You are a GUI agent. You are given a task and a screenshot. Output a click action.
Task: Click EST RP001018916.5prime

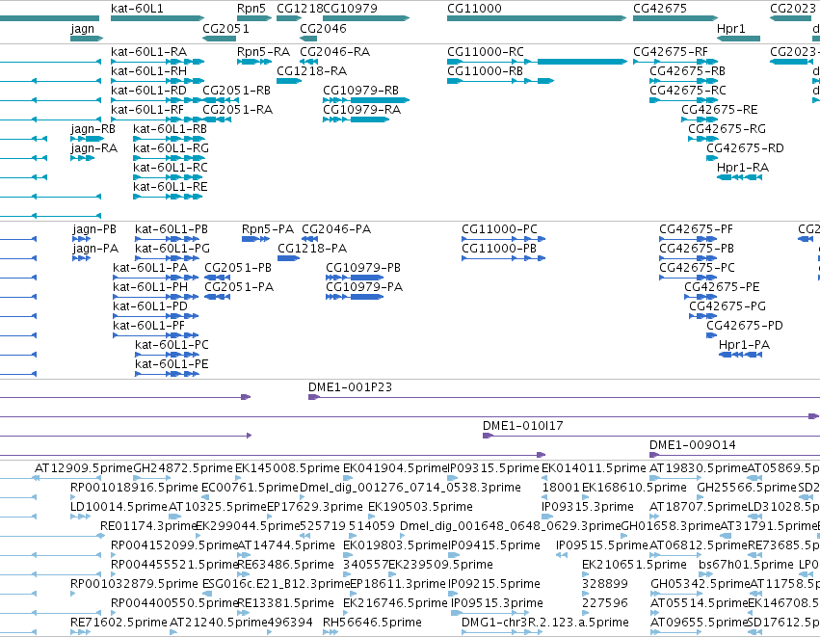pos(72,497)
